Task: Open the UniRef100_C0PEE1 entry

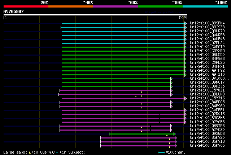Action: click(x=207, y=110)
